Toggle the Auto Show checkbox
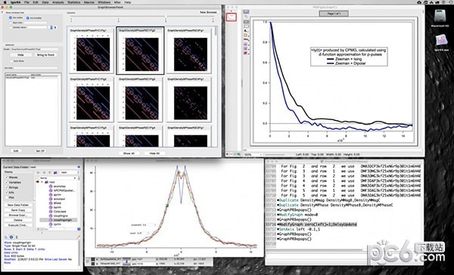The height and width of the screenshot is (275, 454). point(11,61)
